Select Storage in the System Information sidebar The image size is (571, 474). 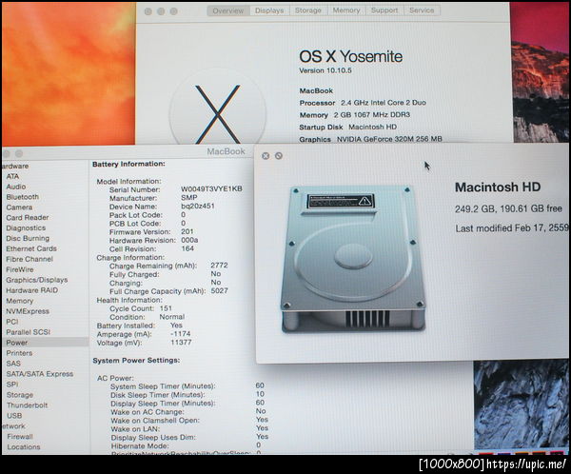(20, 395)
